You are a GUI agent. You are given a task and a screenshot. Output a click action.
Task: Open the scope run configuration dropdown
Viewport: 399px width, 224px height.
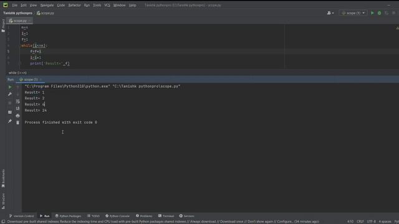coord(353,13)
